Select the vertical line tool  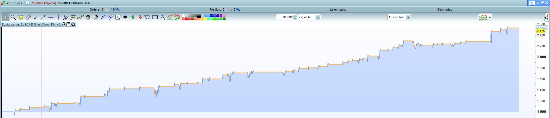click(x=58, y=17)
